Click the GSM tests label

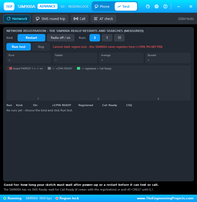(x=186, y=19)
